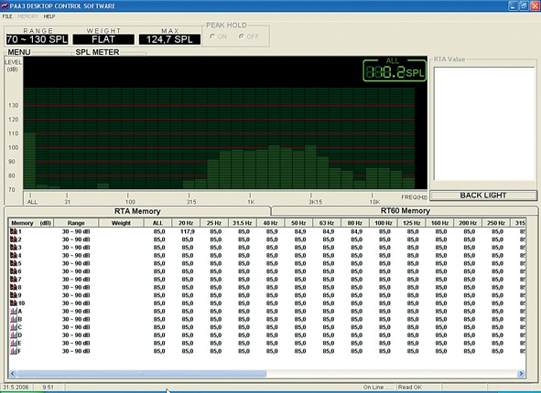This screenshot has width=541, height=393.
Task: Click the 50 Hz column header
Action: 298,223
